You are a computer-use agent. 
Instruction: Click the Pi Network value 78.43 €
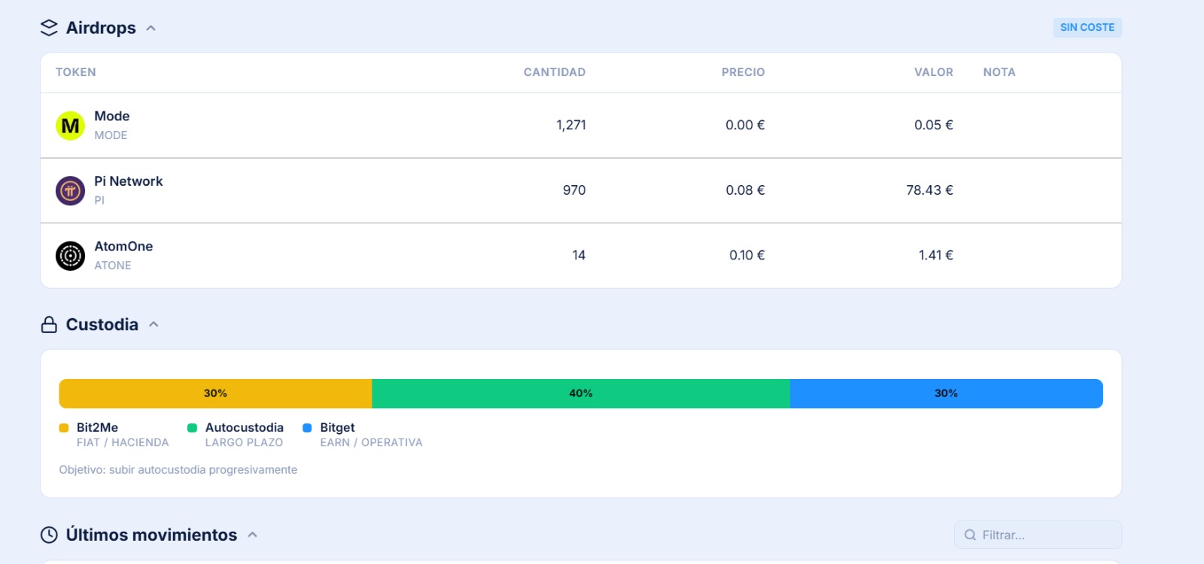coord(930,190)
